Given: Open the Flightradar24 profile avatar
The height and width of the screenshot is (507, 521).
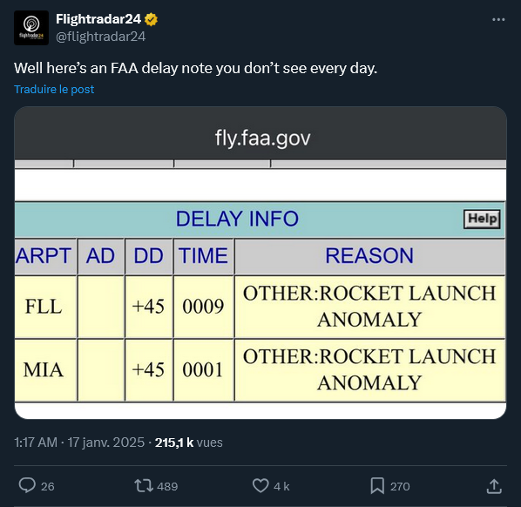Looking at the screenshot, I should (x=31, y=28).
